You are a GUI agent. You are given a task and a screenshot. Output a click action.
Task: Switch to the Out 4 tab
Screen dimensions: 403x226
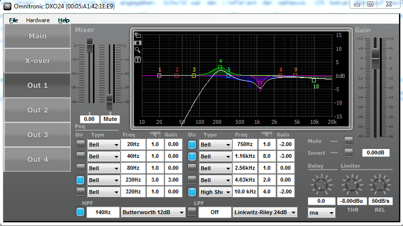pyautogui.click(x=37, y=159)
